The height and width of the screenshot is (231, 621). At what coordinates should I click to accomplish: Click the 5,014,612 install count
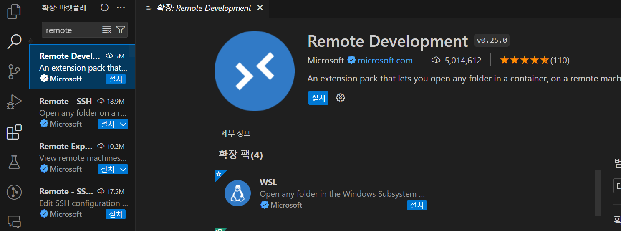456,61
